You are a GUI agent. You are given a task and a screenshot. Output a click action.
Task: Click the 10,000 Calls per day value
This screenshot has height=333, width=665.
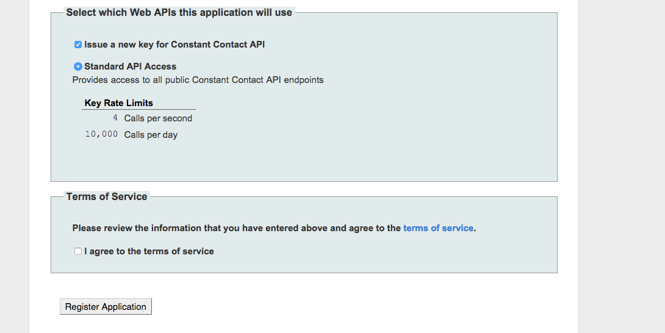point(101,134)
